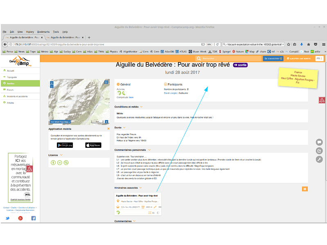Open the Esri World Topo Map layer selector

tap(60, 122)
